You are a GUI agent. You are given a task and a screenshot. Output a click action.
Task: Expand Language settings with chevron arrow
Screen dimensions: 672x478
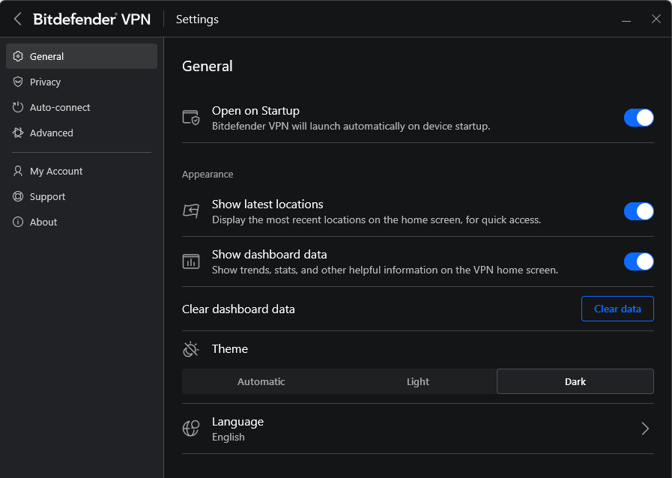[x=645, y=429]
